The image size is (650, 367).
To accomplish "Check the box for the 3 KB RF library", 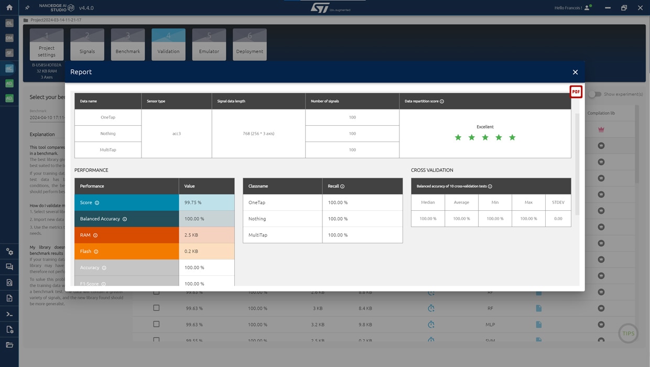I will click(x=156, y=308).
